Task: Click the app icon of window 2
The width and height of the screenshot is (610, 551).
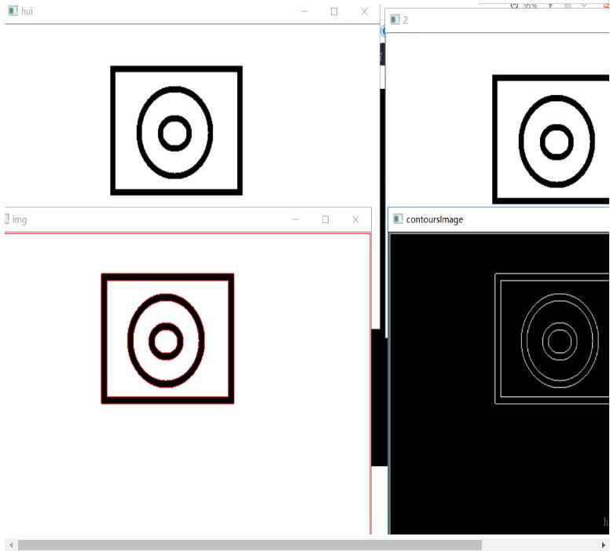Action: click(x=395, y=20)
